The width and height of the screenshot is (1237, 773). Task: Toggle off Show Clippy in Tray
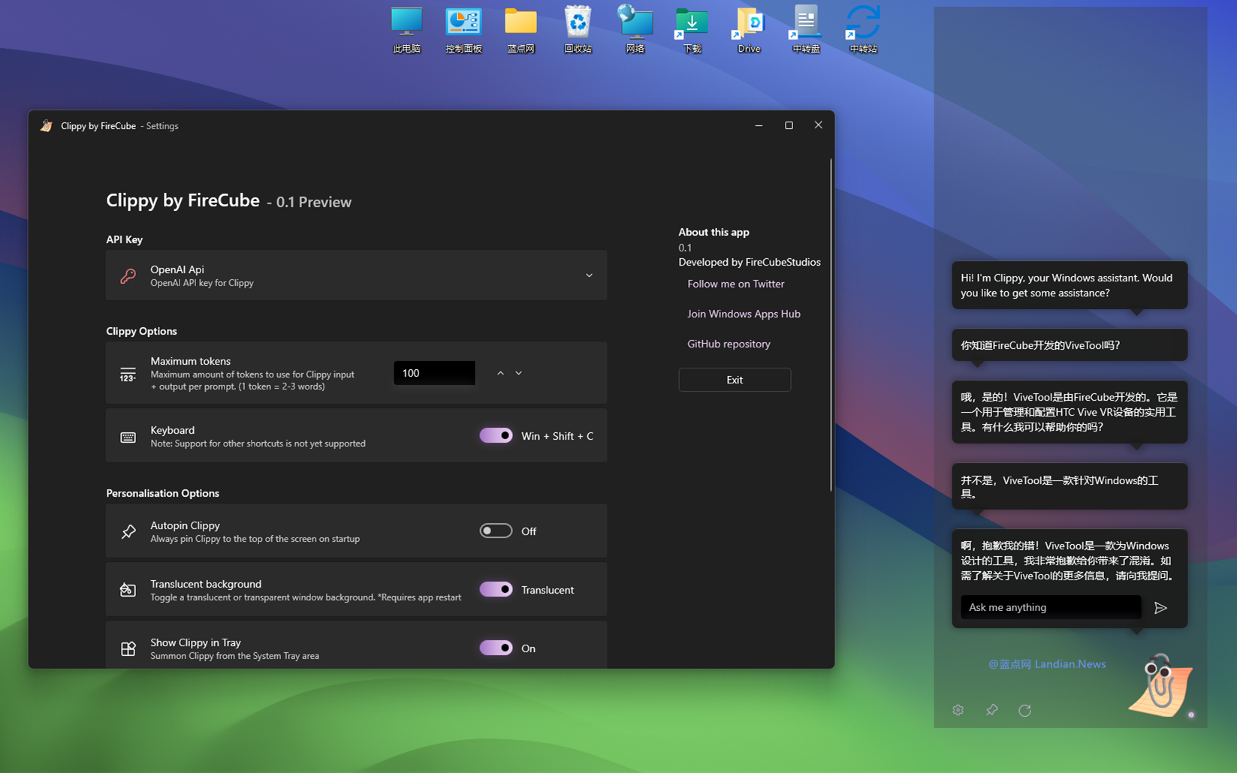point(496,648)
